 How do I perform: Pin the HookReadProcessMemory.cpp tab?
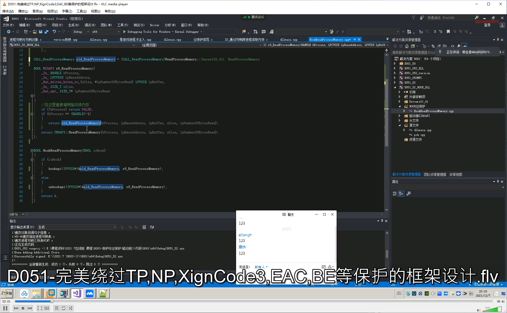tap(355, 40)
